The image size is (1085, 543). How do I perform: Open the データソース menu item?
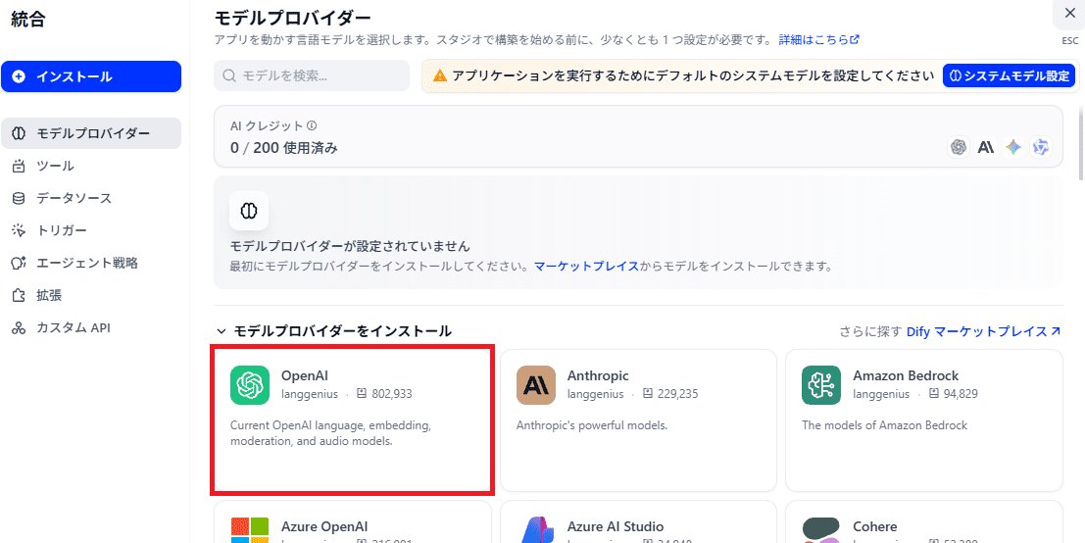91,199
